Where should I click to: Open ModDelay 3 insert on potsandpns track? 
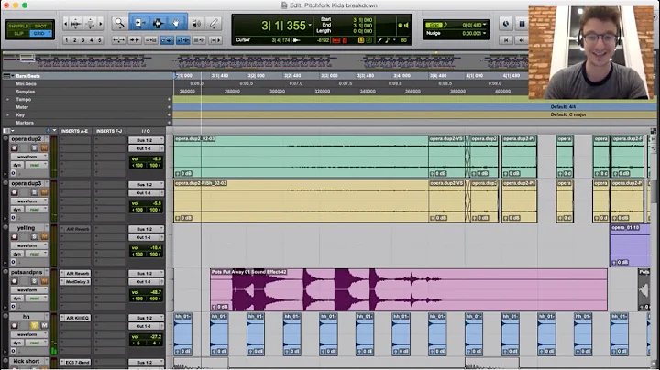point(78,282)
